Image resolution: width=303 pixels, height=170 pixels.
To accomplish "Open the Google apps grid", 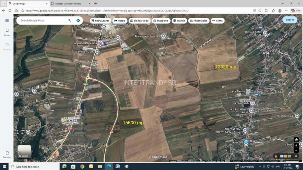I will click(x=276, y=20).
